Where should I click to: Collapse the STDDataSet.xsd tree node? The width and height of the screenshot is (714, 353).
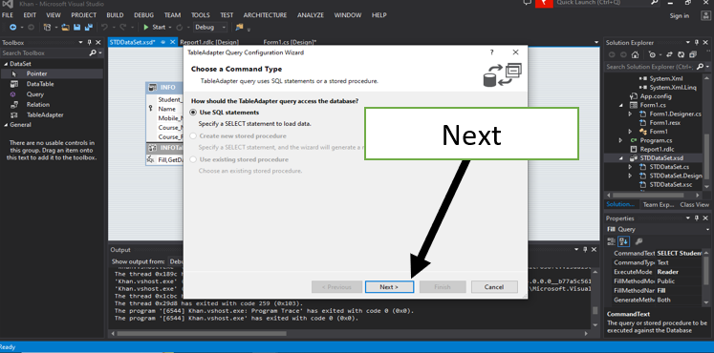[622, 158]
